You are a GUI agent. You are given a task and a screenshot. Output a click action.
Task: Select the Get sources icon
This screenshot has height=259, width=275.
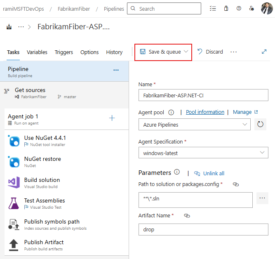pos(7,91)
